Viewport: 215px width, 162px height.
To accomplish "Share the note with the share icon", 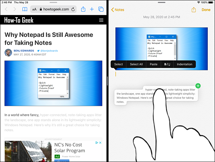I will 193,10.
